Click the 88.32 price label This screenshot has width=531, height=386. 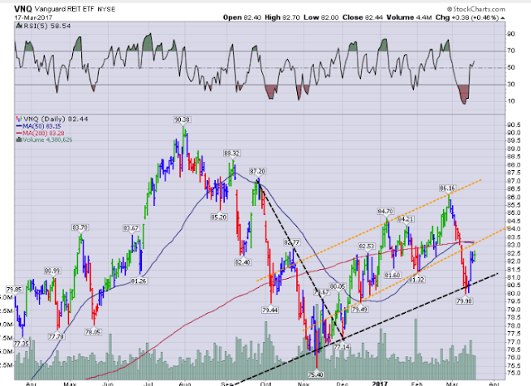[x=231, y=154]
